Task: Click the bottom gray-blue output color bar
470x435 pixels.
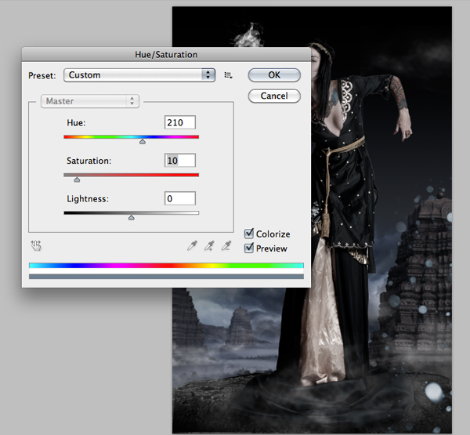Action: pos(166,277)
